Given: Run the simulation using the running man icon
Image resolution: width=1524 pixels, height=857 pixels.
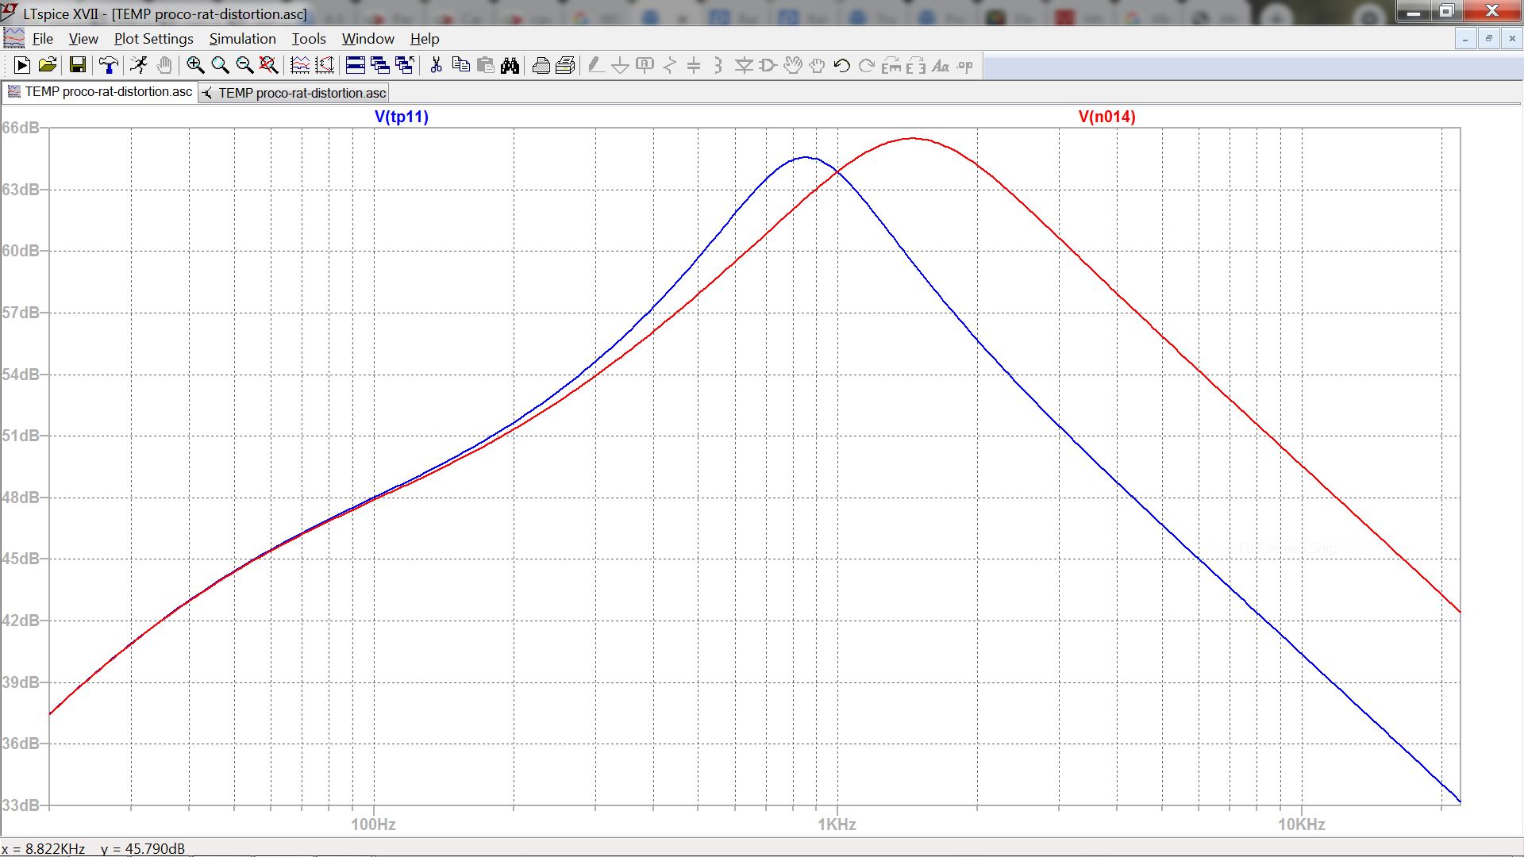Looking at the screenshot, I should pos(139,66).
